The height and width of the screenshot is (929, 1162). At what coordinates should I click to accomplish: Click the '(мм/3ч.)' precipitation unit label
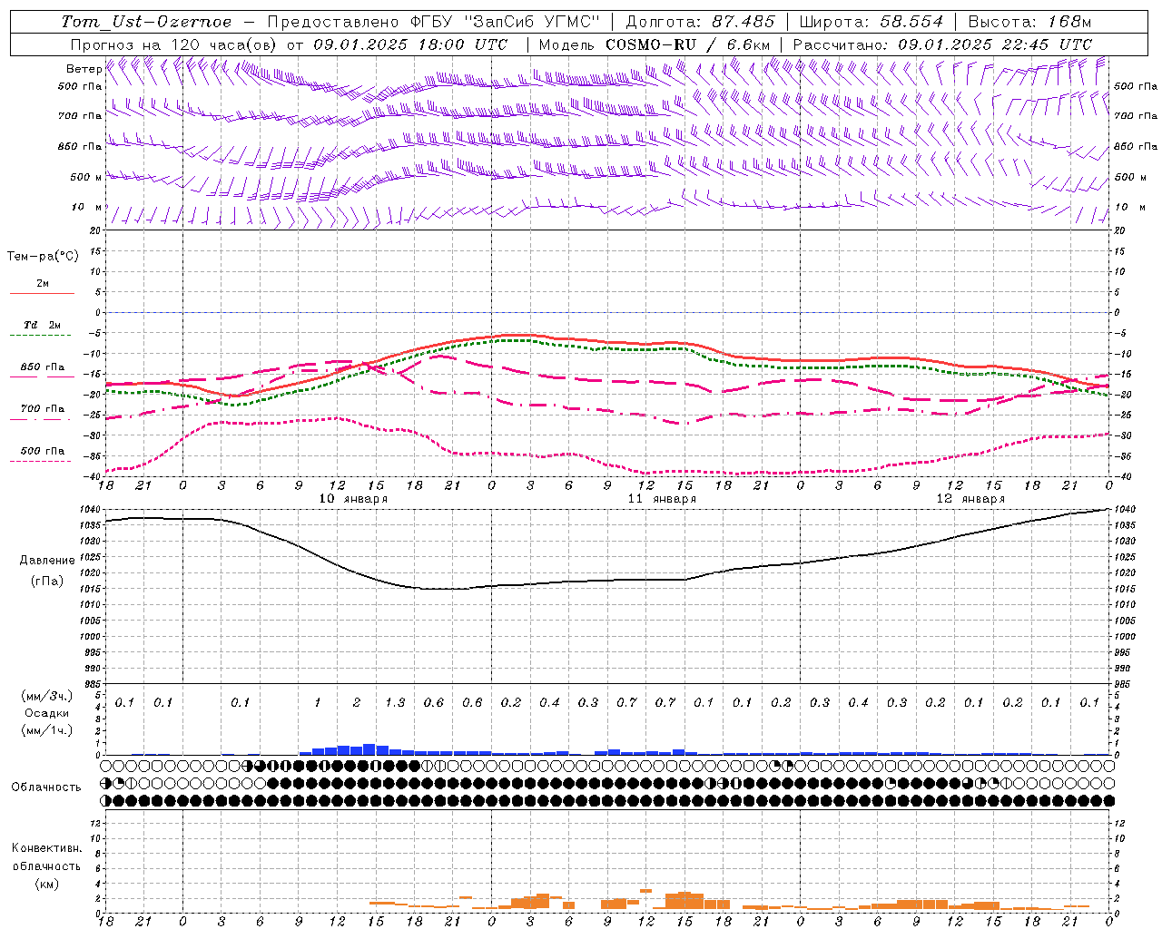pyautogui.click(x=47, y=696)
